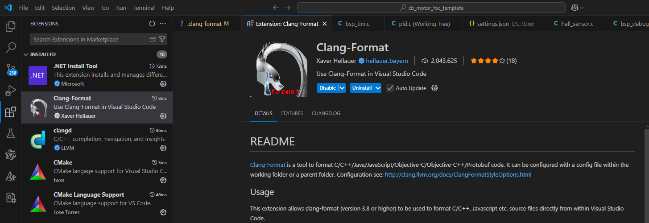The height and width of the screenshot is (223, 649).
Task: Open the Go menu
Action: (105, 8)
